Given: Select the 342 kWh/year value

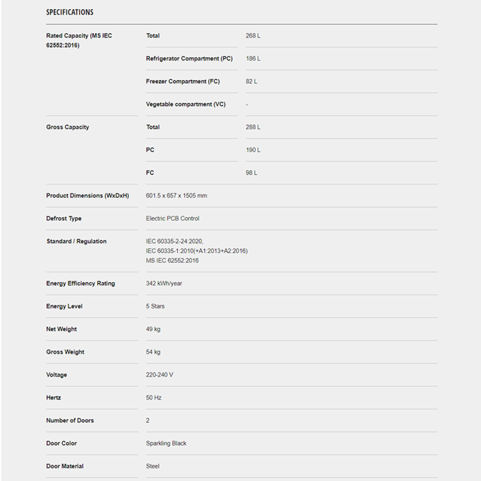Looking at the screenshot, I should tap(164, 283).
